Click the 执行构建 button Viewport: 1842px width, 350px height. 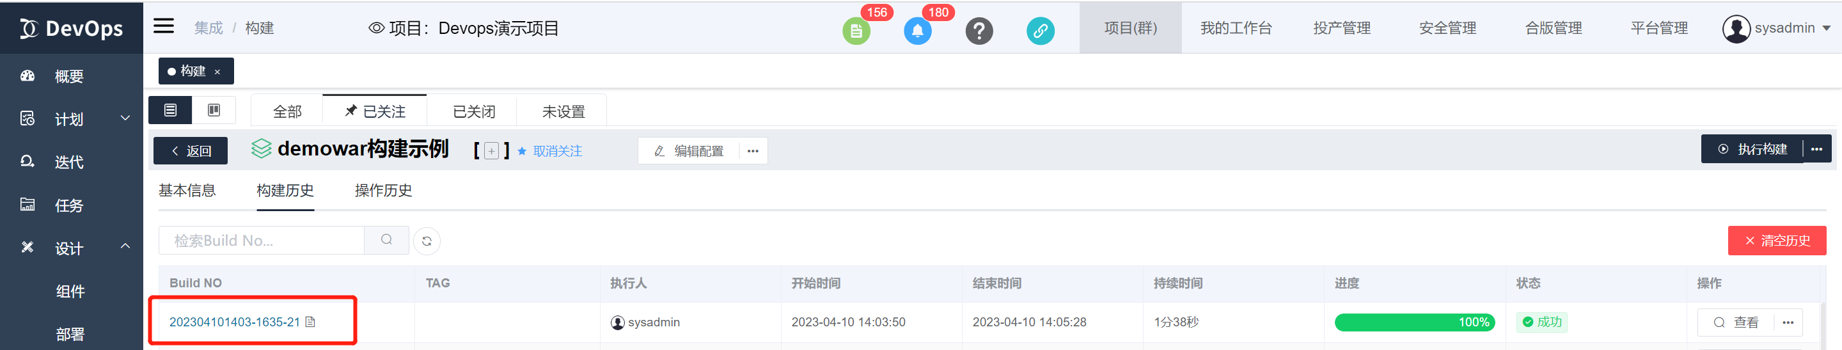coord(1752,149)
